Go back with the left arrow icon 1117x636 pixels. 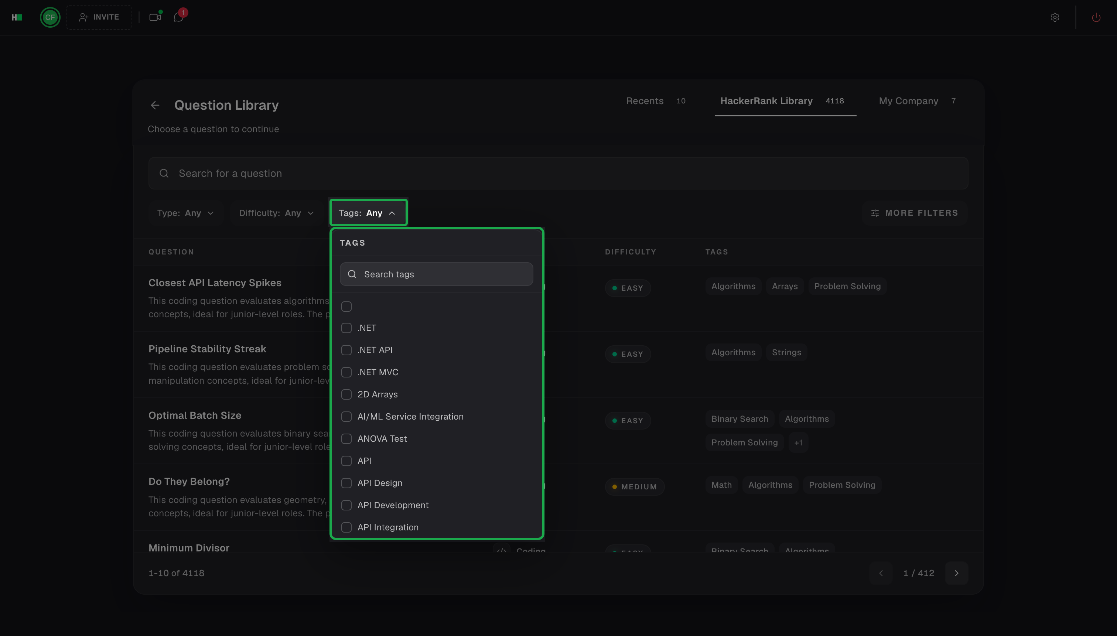(155, 105)
